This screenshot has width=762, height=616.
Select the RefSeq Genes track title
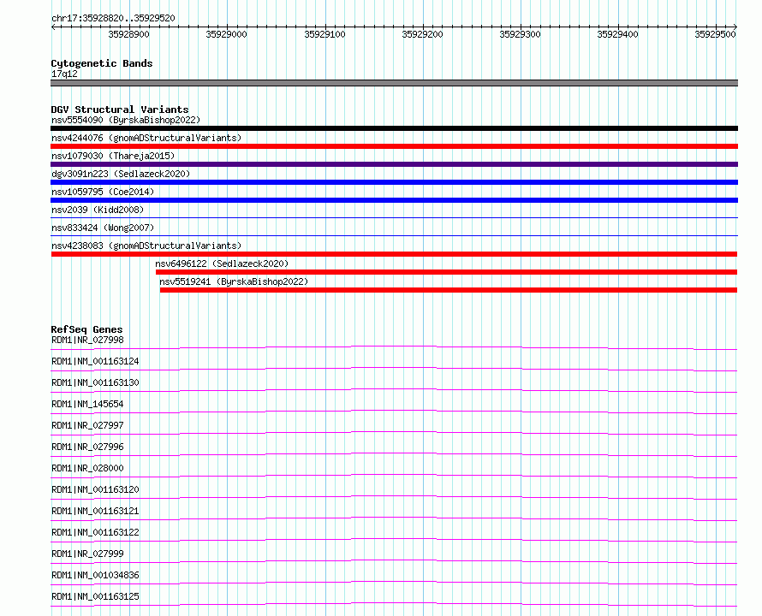pos(86,329)
